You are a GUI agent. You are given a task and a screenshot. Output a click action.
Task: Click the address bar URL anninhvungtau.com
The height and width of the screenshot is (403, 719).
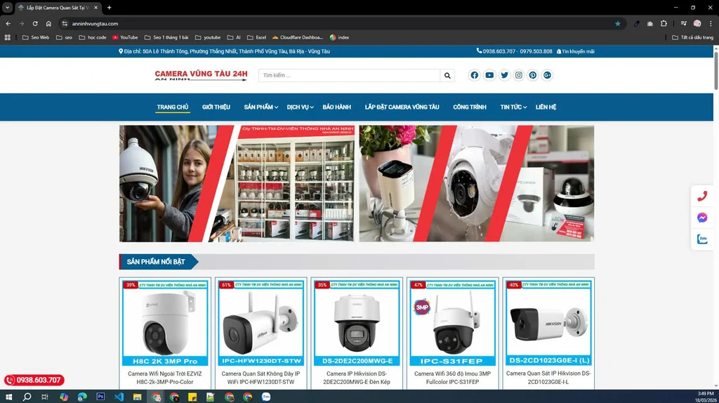point(95,23)
